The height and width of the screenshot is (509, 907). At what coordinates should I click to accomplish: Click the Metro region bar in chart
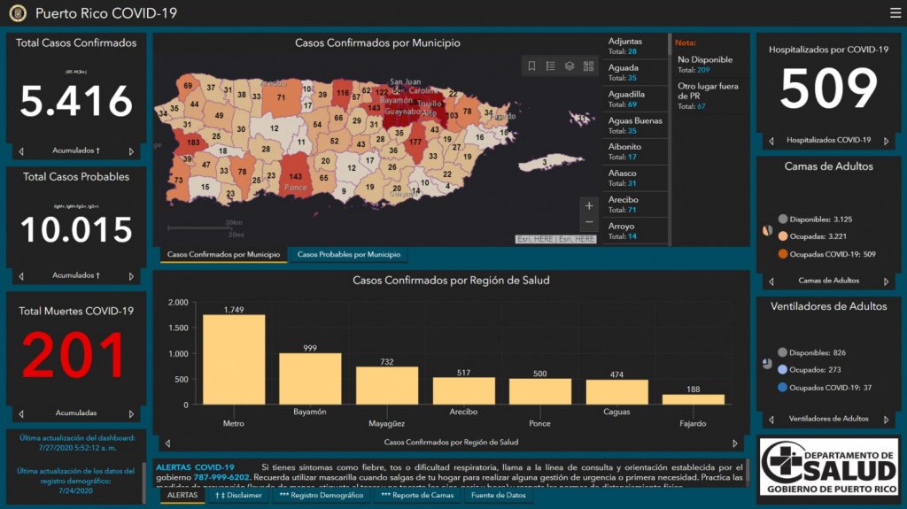[x=234, y=359]
